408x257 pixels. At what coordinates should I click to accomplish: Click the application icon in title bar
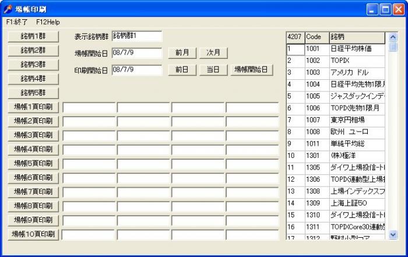7,9
